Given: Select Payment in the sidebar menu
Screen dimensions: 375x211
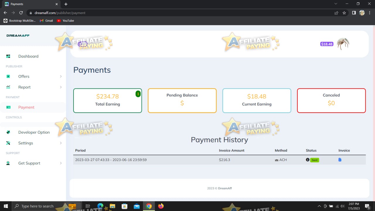Looking at the screenshot, I should pyautogui.click(x=26, y=107).
